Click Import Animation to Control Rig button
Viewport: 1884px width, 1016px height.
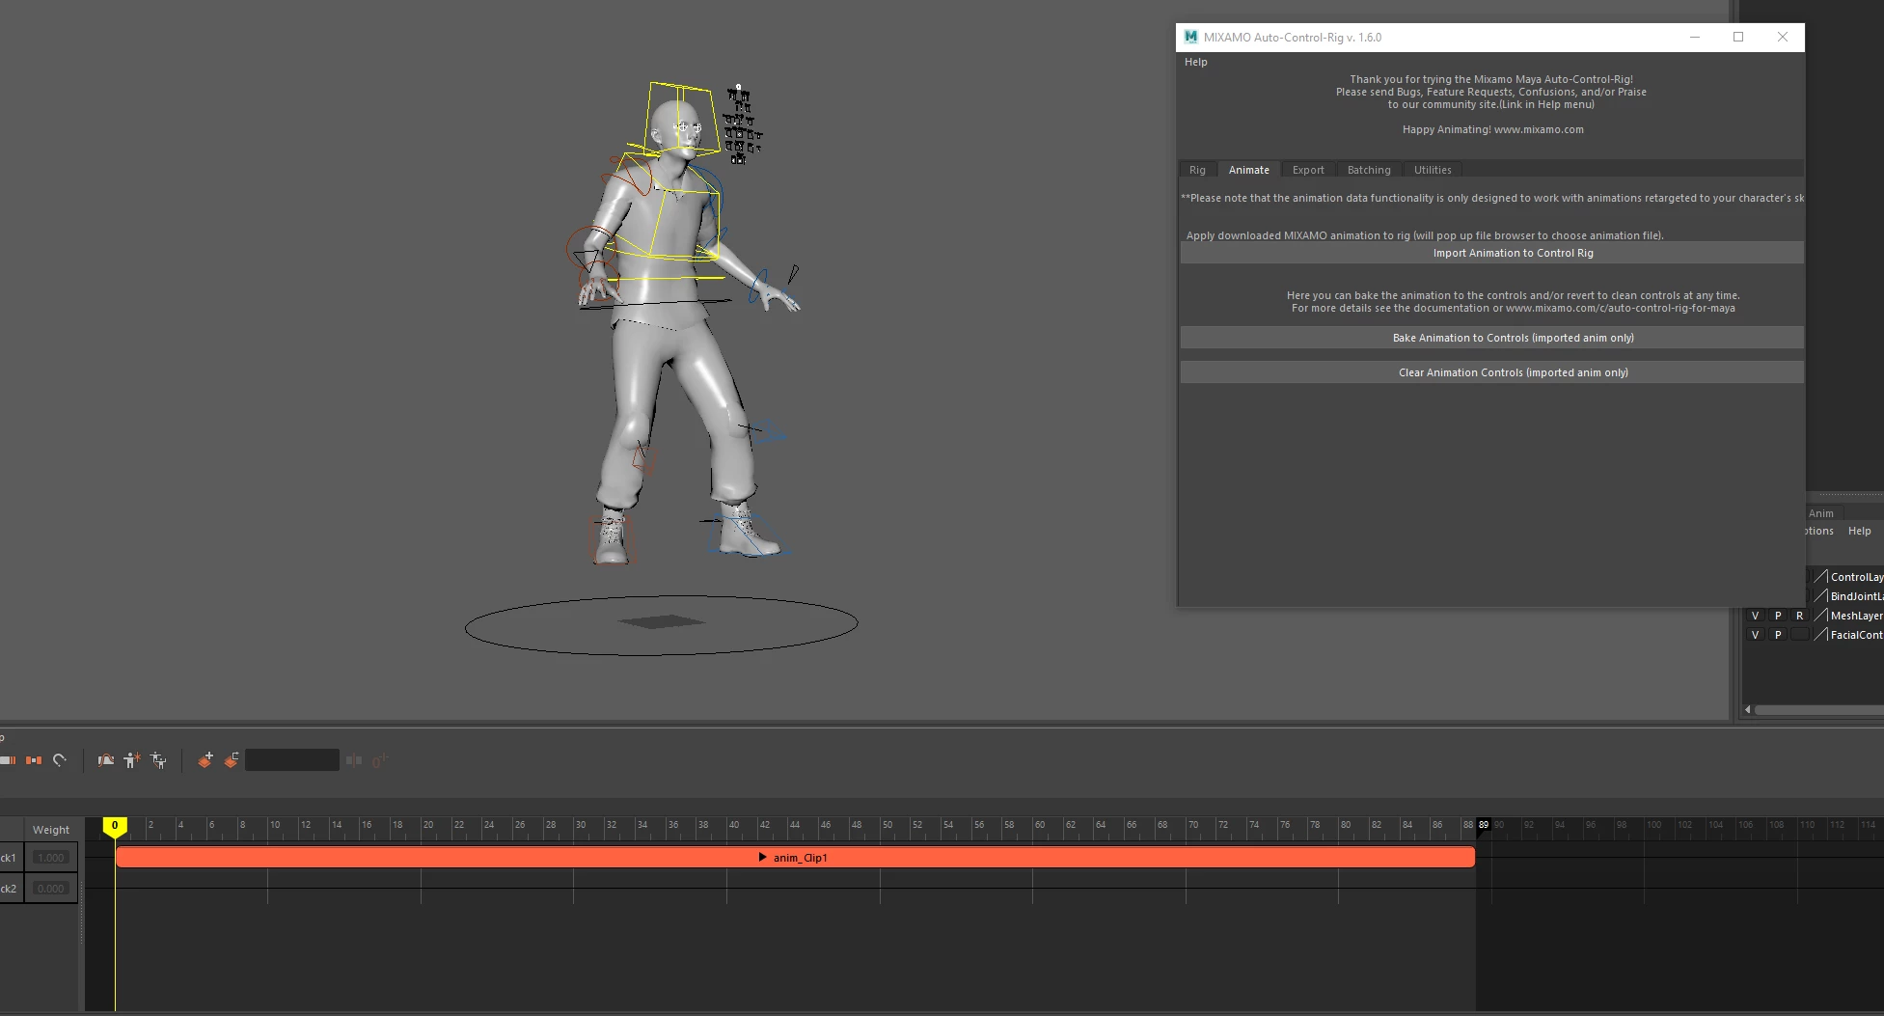pyautogui.click(x=1491, y=253)
